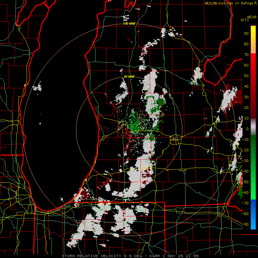Click the -50 value on velocity scale
Image resolution: width=258 pixels, height=258 pixels.
coord(245,182)
